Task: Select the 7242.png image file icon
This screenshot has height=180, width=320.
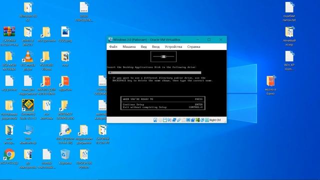Action: pyautogui.click(x=65, y=32)
